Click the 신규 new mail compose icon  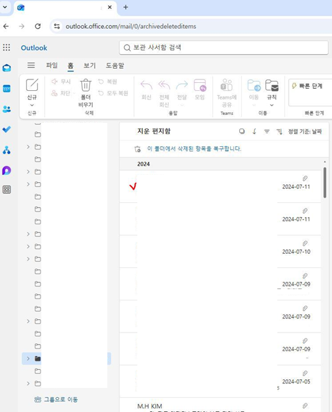[x=32, y=85]
